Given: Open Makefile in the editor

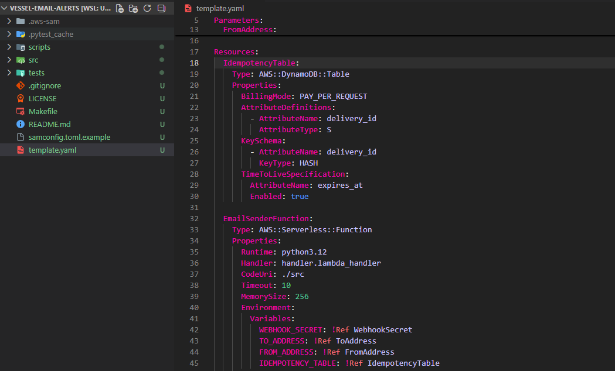Looking at the screenshot, I should [x=43, y=112].
